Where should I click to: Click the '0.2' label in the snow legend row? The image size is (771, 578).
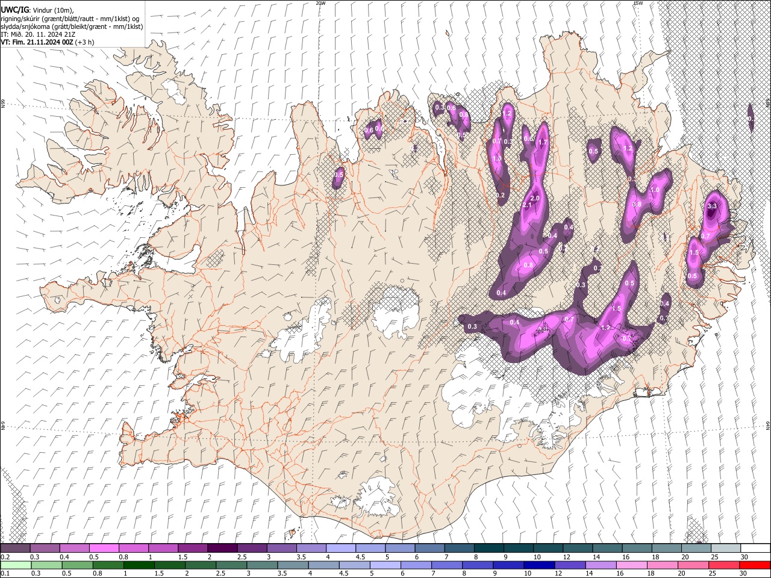click(5, 557)
